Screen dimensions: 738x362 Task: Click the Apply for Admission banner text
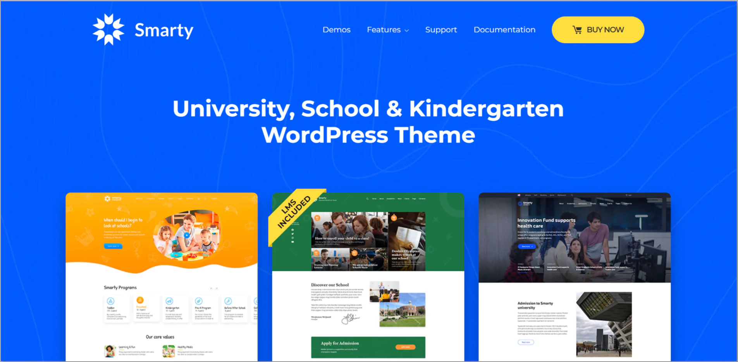coord(339,343)
